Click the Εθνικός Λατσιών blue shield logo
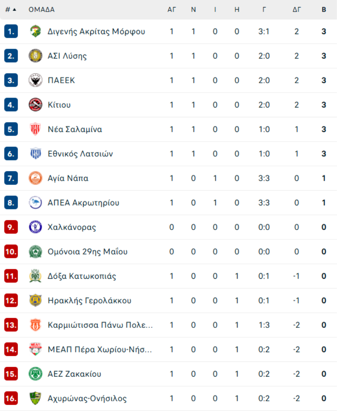Image resolution: width=337 pixels, height=411 pixels. tap(35, 154)
